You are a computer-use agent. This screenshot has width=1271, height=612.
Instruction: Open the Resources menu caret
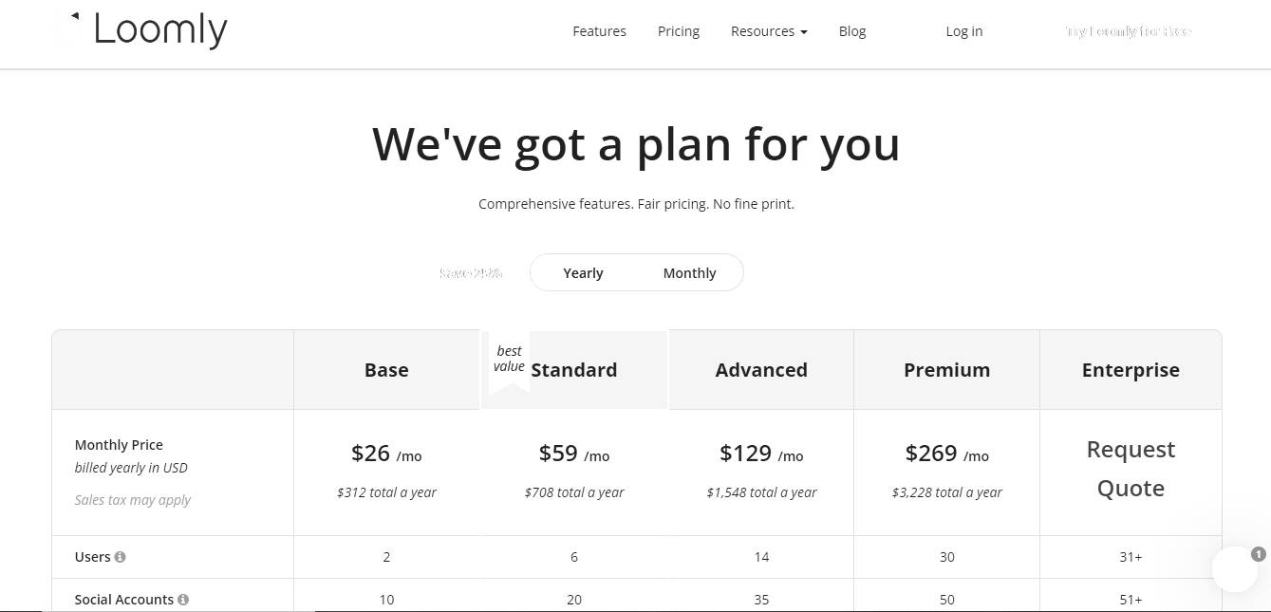pos(803,31)
